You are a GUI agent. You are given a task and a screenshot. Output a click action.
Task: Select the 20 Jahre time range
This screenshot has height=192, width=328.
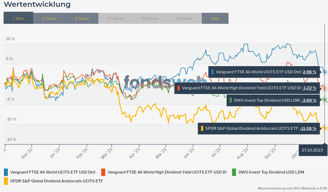coord(184,18)
